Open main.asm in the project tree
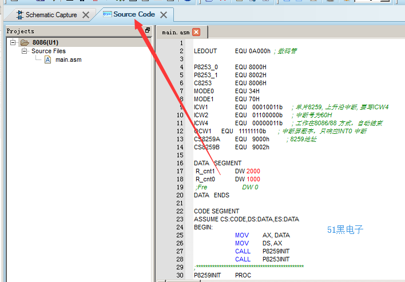The width and height of the screenshot is (405, 282). [x=69, y=59]
